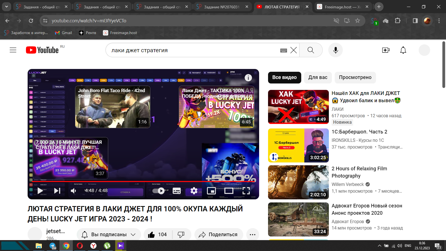
Task: Show video info card icon
Action: pos(248,78)
